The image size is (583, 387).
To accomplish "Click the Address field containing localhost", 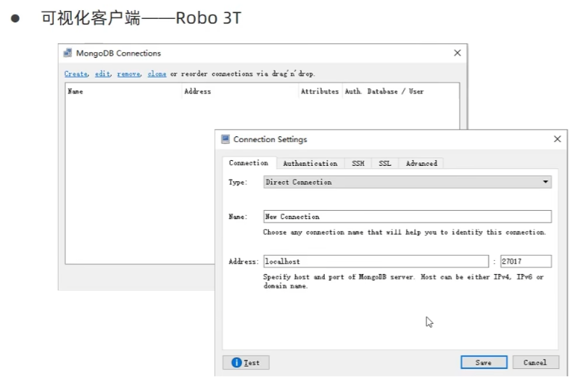I will pyautogui.click(x=376, y=262).
